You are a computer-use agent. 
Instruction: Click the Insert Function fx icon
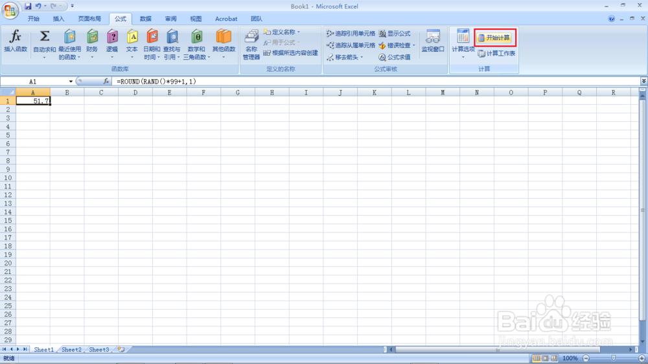pyautogui.click(x=16, y=37)
